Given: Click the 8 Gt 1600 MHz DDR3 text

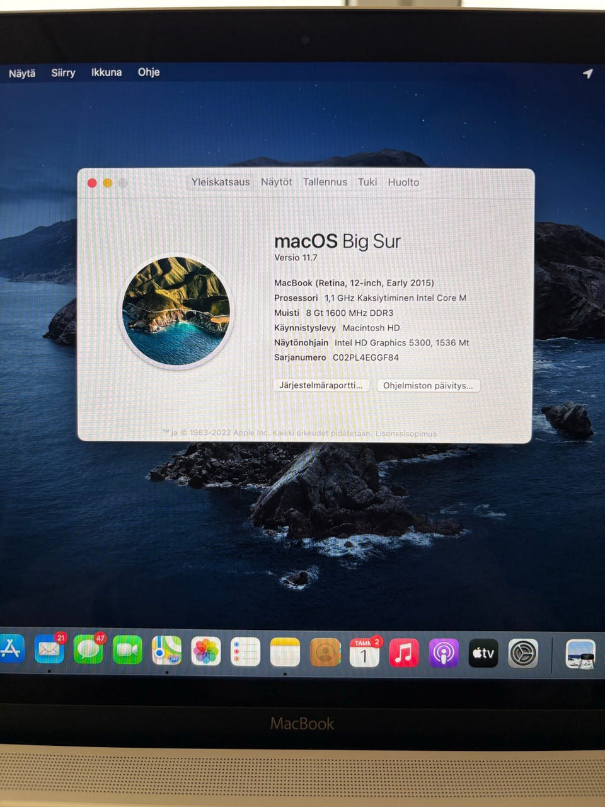Looking at the screenshot, I should [350, 313].
